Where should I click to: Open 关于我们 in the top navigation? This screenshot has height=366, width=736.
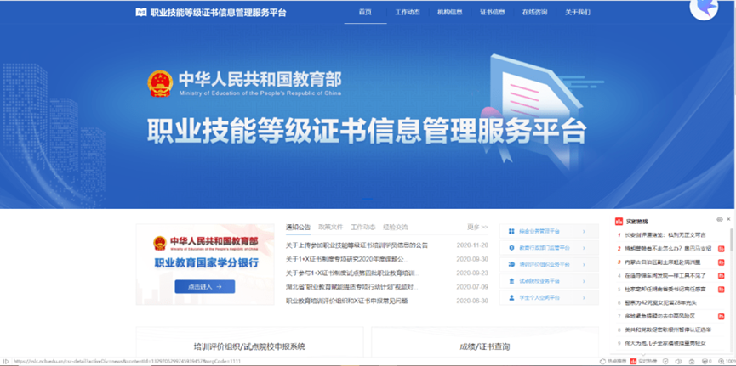click(x=578, y=12)
